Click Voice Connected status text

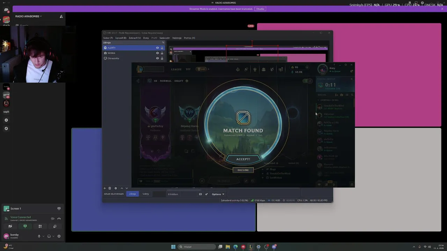(21, 217)
